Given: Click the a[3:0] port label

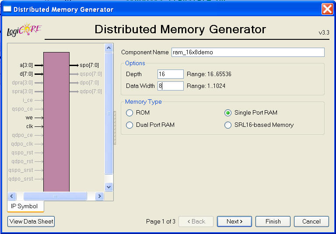Looking at the screenshot, I should pos(26,65).
